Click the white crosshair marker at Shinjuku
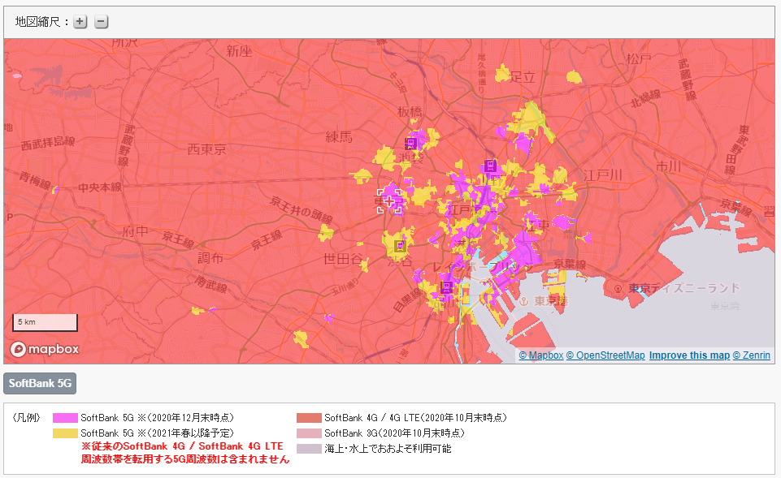This screenshot has height=478, width=781. (x=389, y=201)
